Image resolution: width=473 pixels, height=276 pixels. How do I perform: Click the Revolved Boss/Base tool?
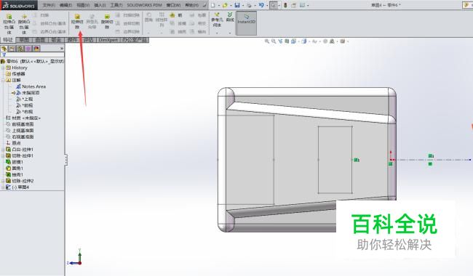24,23
